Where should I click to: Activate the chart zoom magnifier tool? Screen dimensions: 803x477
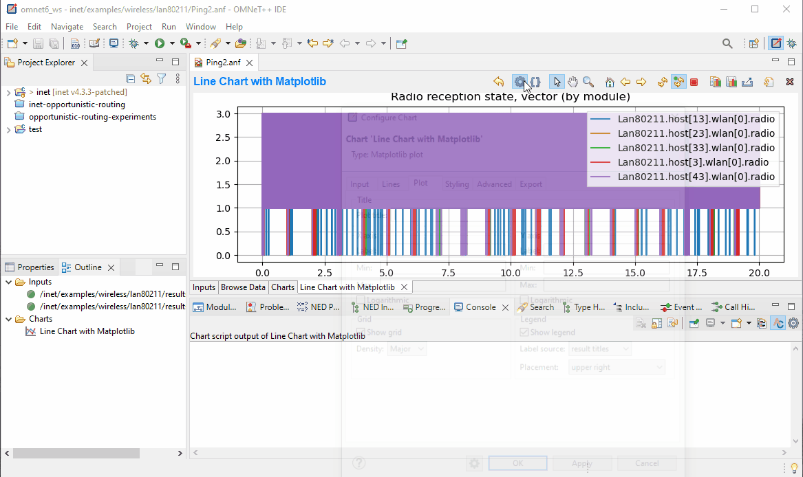588,81
